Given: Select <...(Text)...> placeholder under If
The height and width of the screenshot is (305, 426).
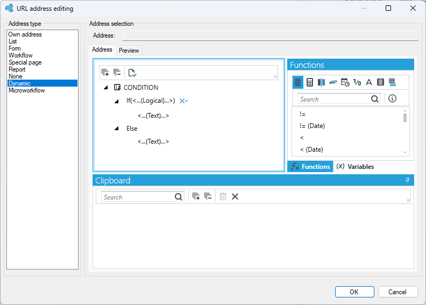Looking at the screenshot, I should click(x=153, y=116).
